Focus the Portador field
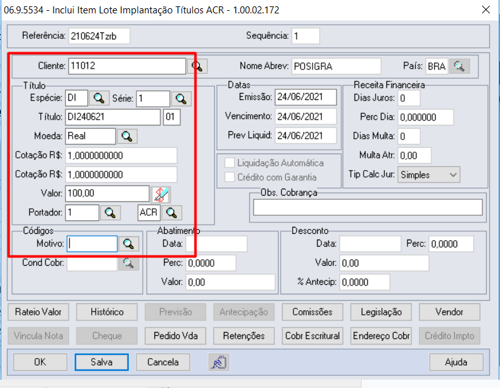500x388 pixels. click(82, 213)
